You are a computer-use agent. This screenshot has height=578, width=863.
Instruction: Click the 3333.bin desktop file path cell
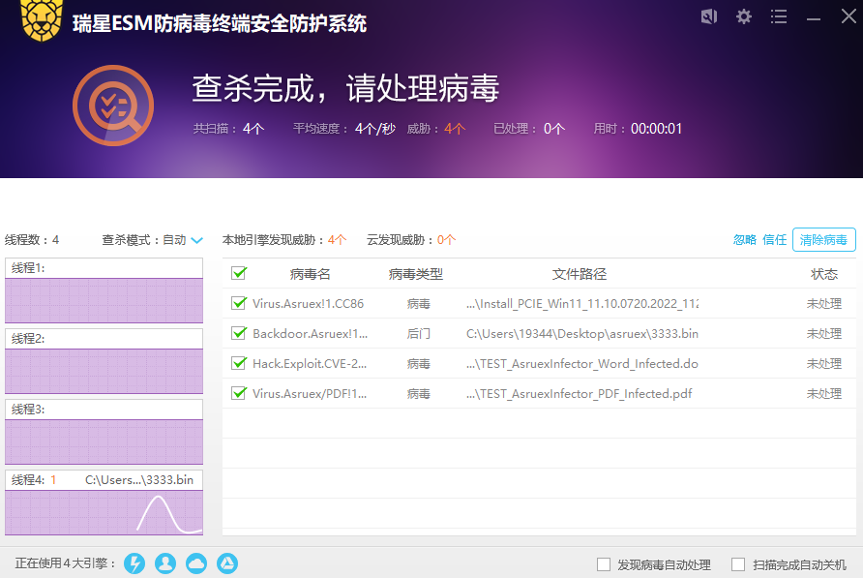(582, 333)
